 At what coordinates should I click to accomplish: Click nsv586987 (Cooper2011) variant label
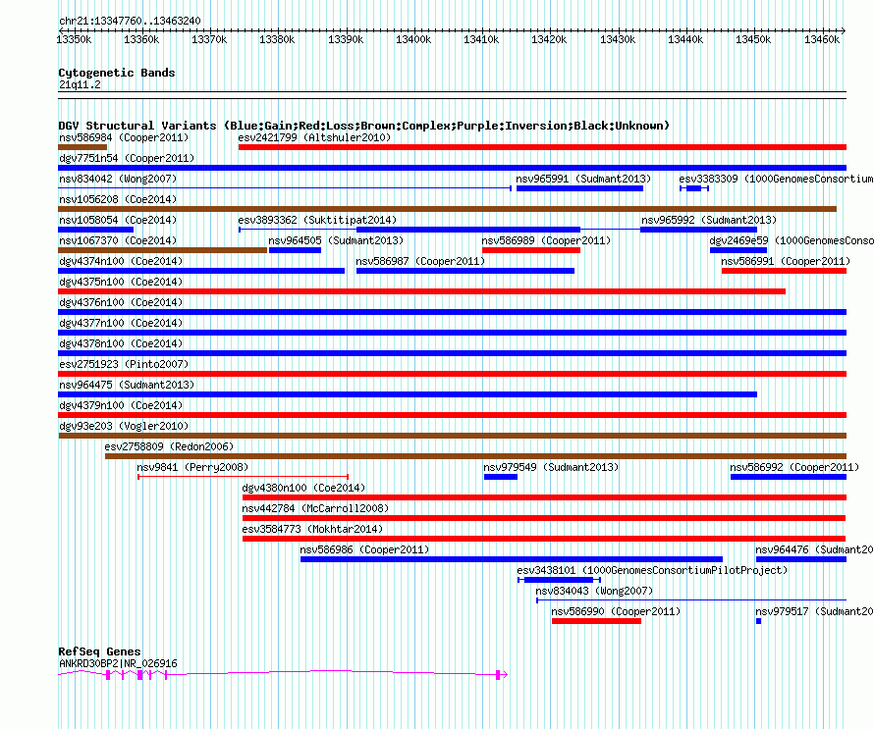(x=420, y=261)
